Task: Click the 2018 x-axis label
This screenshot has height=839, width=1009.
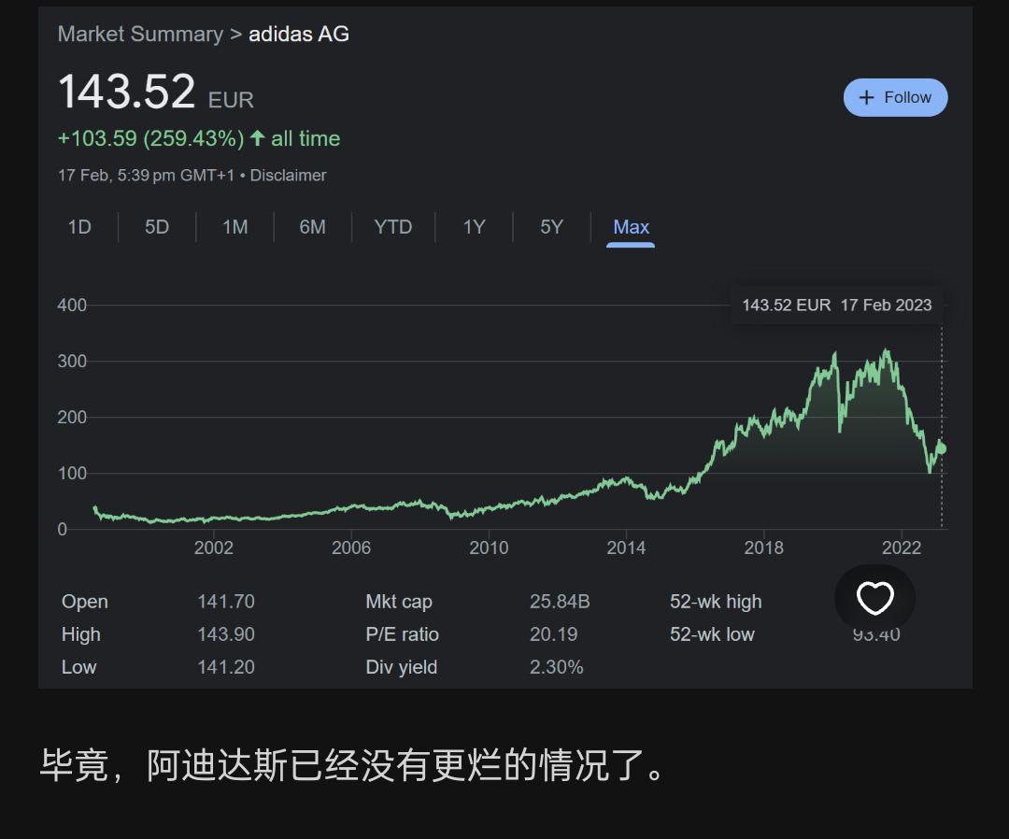Action: tap(764, 547)
